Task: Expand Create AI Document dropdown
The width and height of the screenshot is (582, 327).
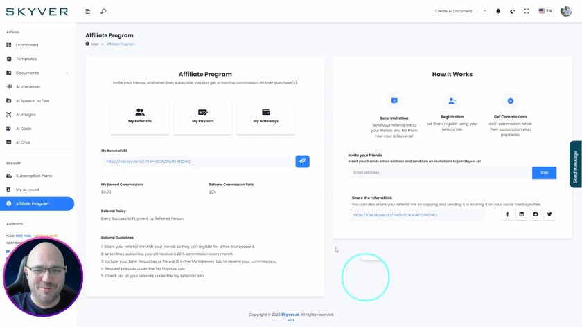Action: pos(460,11)
